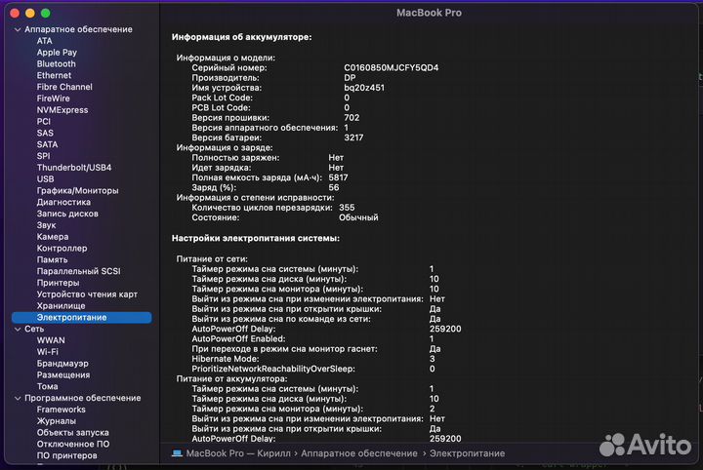
Task: Select Wi-Fi in the sidebar
Action: click(48, 352)
